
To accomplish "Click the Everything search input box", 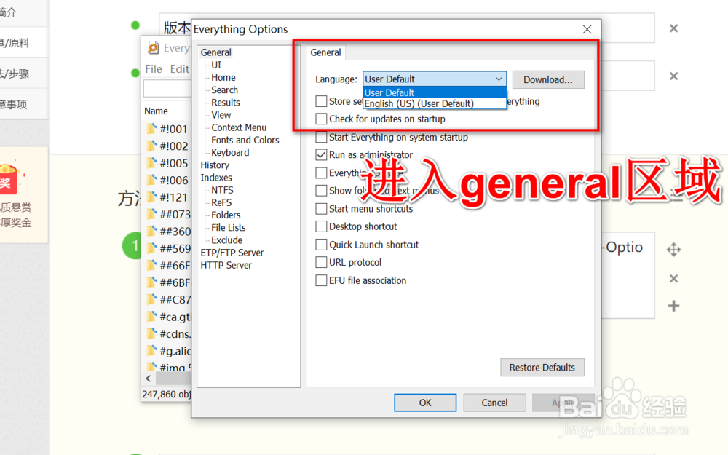I will 167,88.
